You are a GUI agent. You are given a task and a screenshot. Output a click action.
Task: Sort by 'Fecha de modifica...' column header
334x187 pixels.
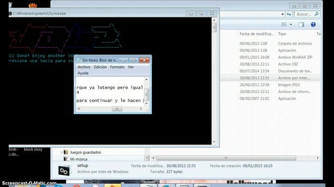click(x=256, y=34)
